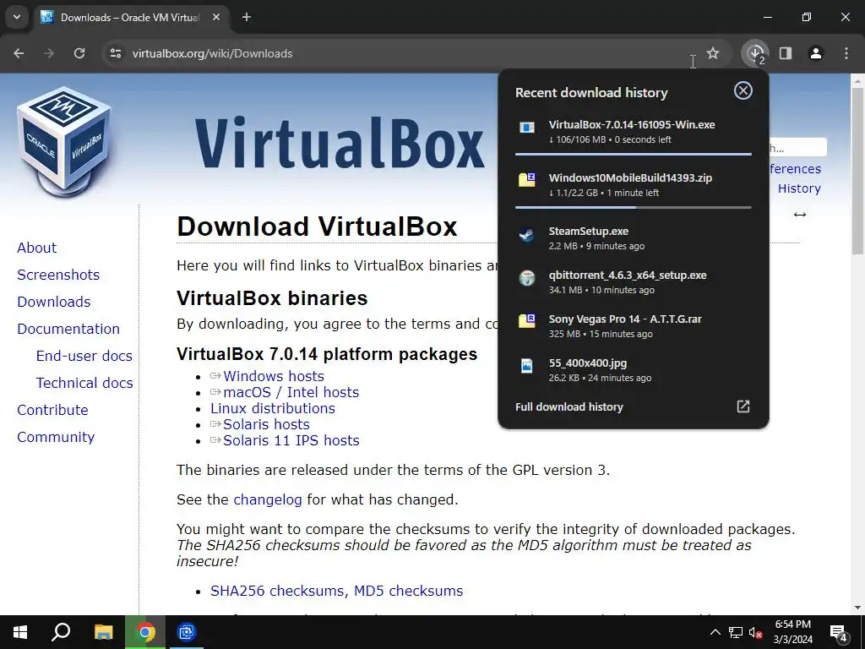Open Chrome's three-dot menu

click(846, 53)
